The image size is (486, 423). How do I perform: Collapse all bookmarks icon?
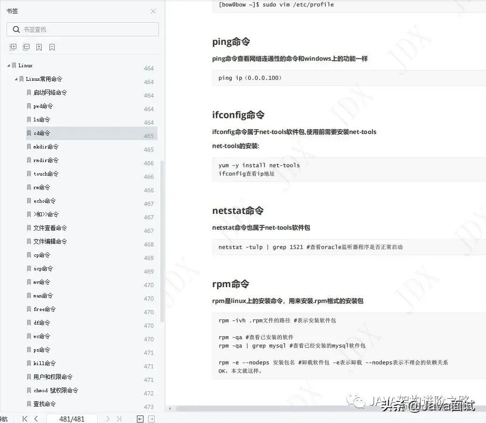tap(26, 47)
